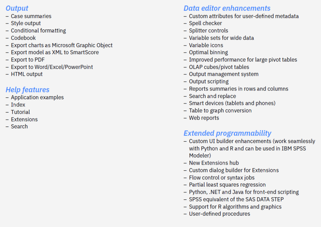Select "Application examples" under Help features

[37, 97]
